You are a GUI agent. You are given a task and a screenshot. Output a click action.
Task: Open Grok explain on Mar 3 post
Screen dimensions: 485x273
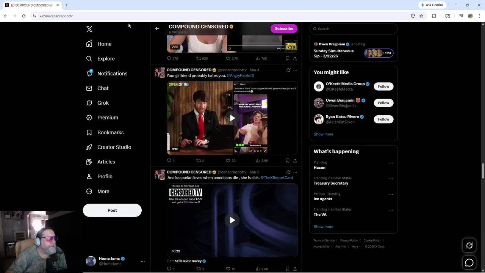tap(288, 172)
